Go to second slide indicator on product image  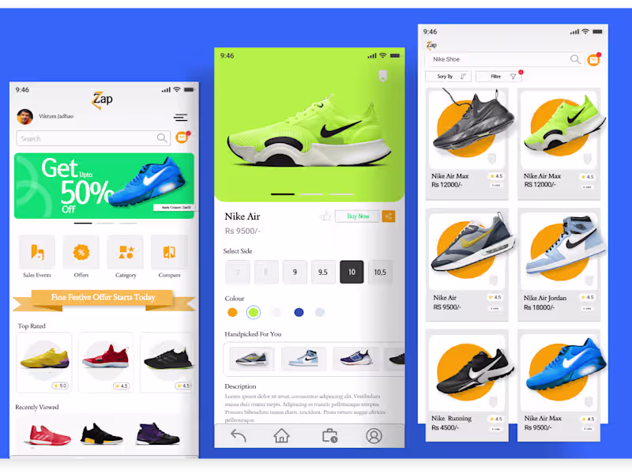(x=311, y=194)
